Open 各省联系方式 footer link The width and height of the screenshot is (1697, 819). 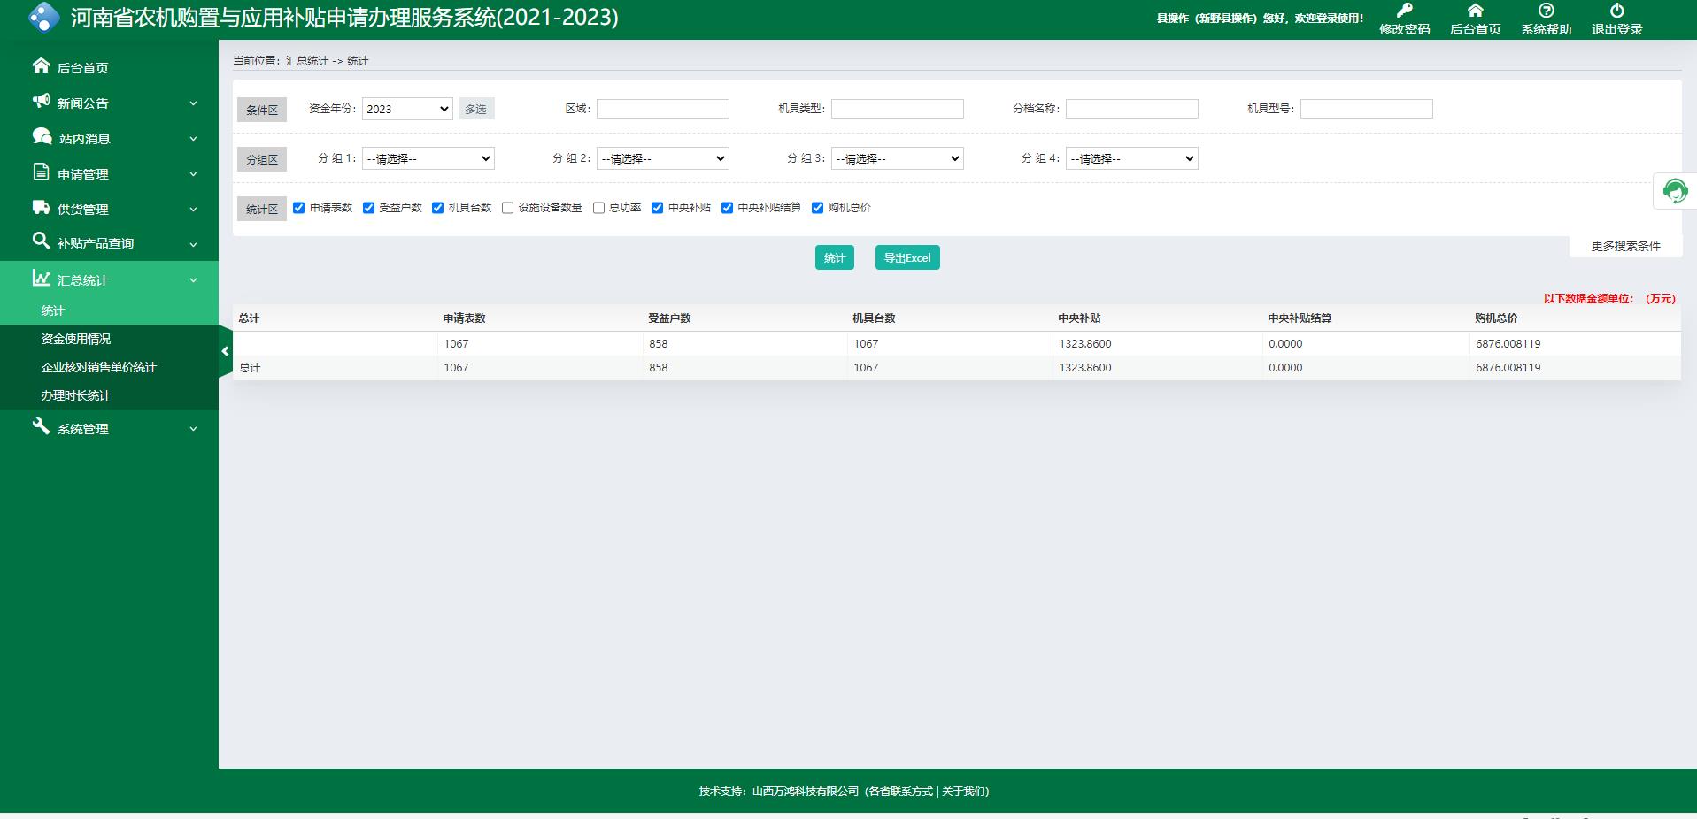[x=900, y=792]
